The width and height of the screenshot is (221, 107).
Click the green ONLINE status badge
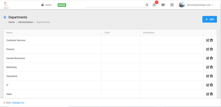62,5
